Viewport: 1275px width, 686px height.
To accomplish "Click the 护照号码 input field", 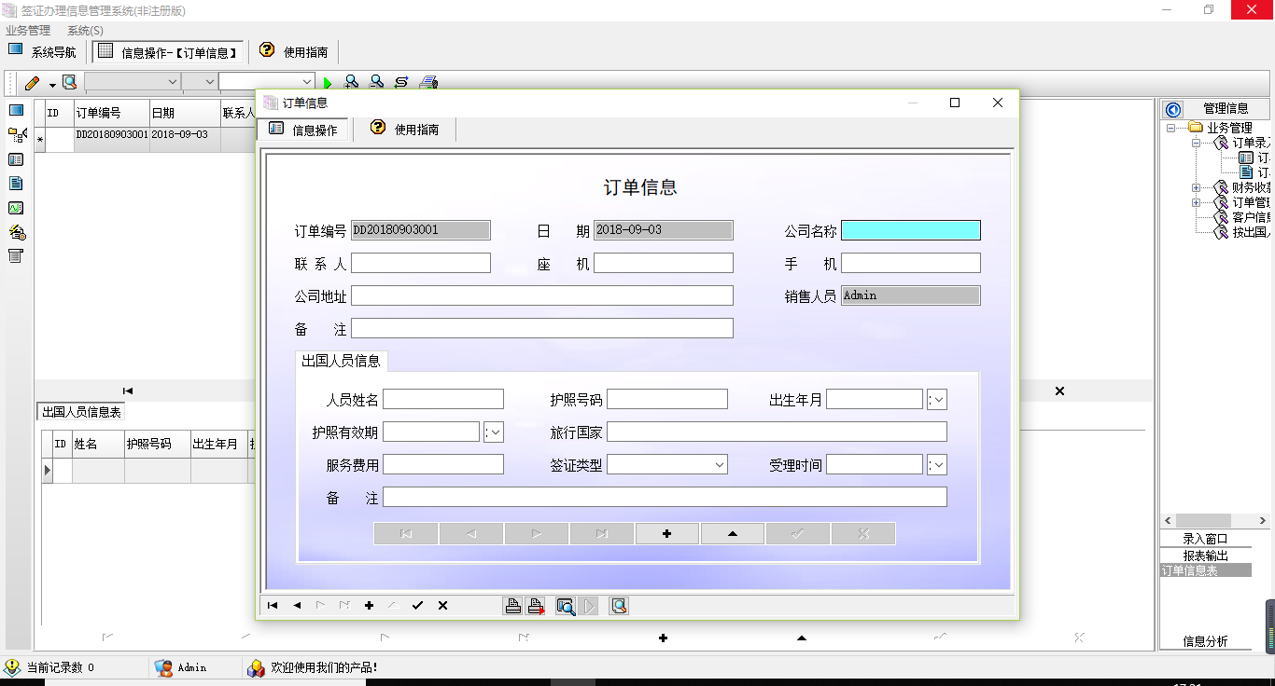I will [667, 399].
